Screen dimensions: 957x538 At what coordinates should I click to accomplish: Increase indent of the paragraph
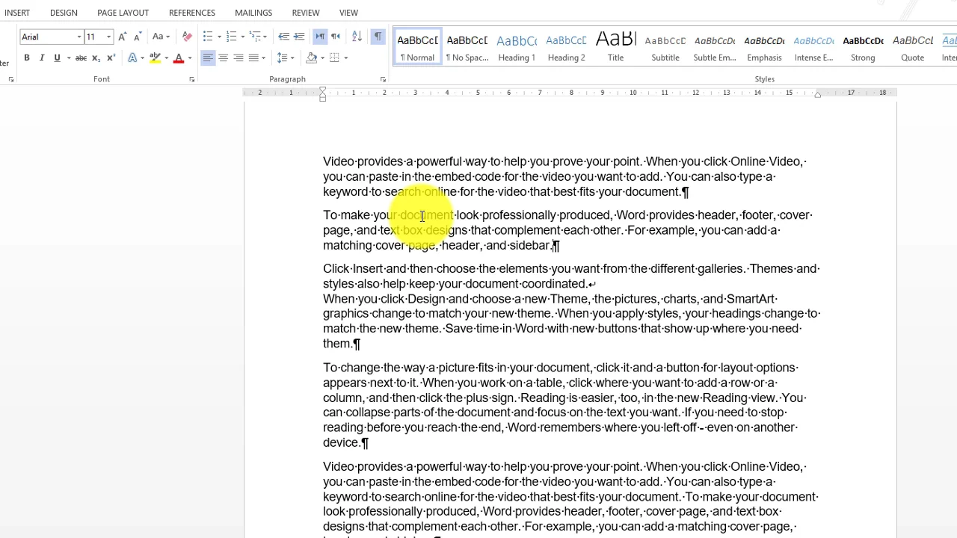tap(299, 37)
